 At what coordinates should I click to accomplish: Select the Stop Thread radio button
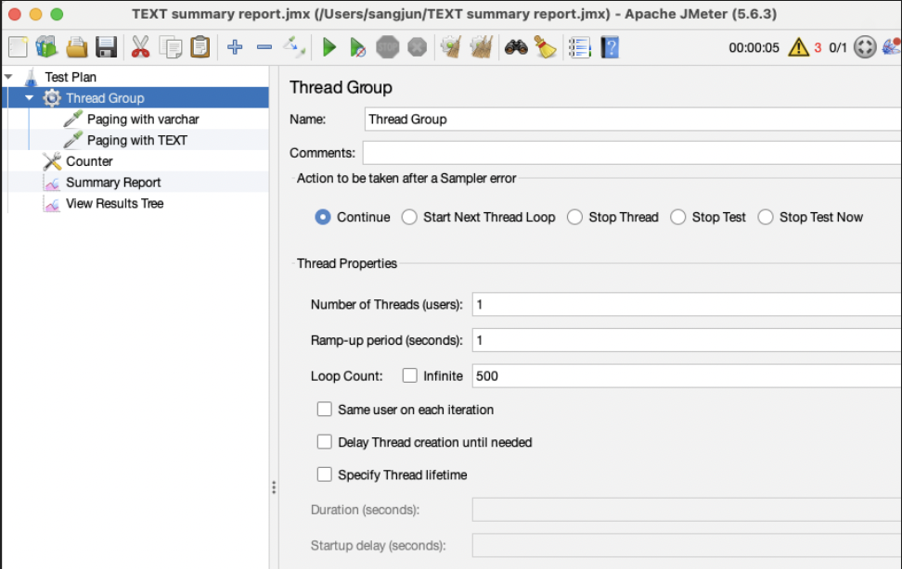(574, 217)
